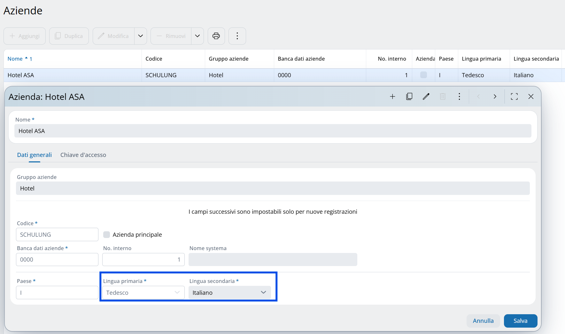The image size is (565, 334).
Task: Expand the Modifica dropdown arrow
Action: (141, 36)
